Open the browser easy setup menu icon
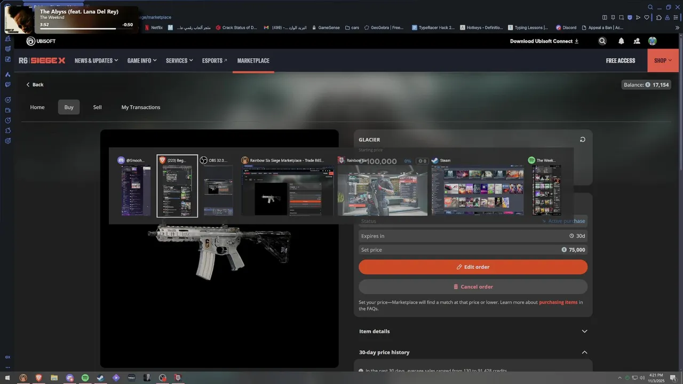 (676, 17)
